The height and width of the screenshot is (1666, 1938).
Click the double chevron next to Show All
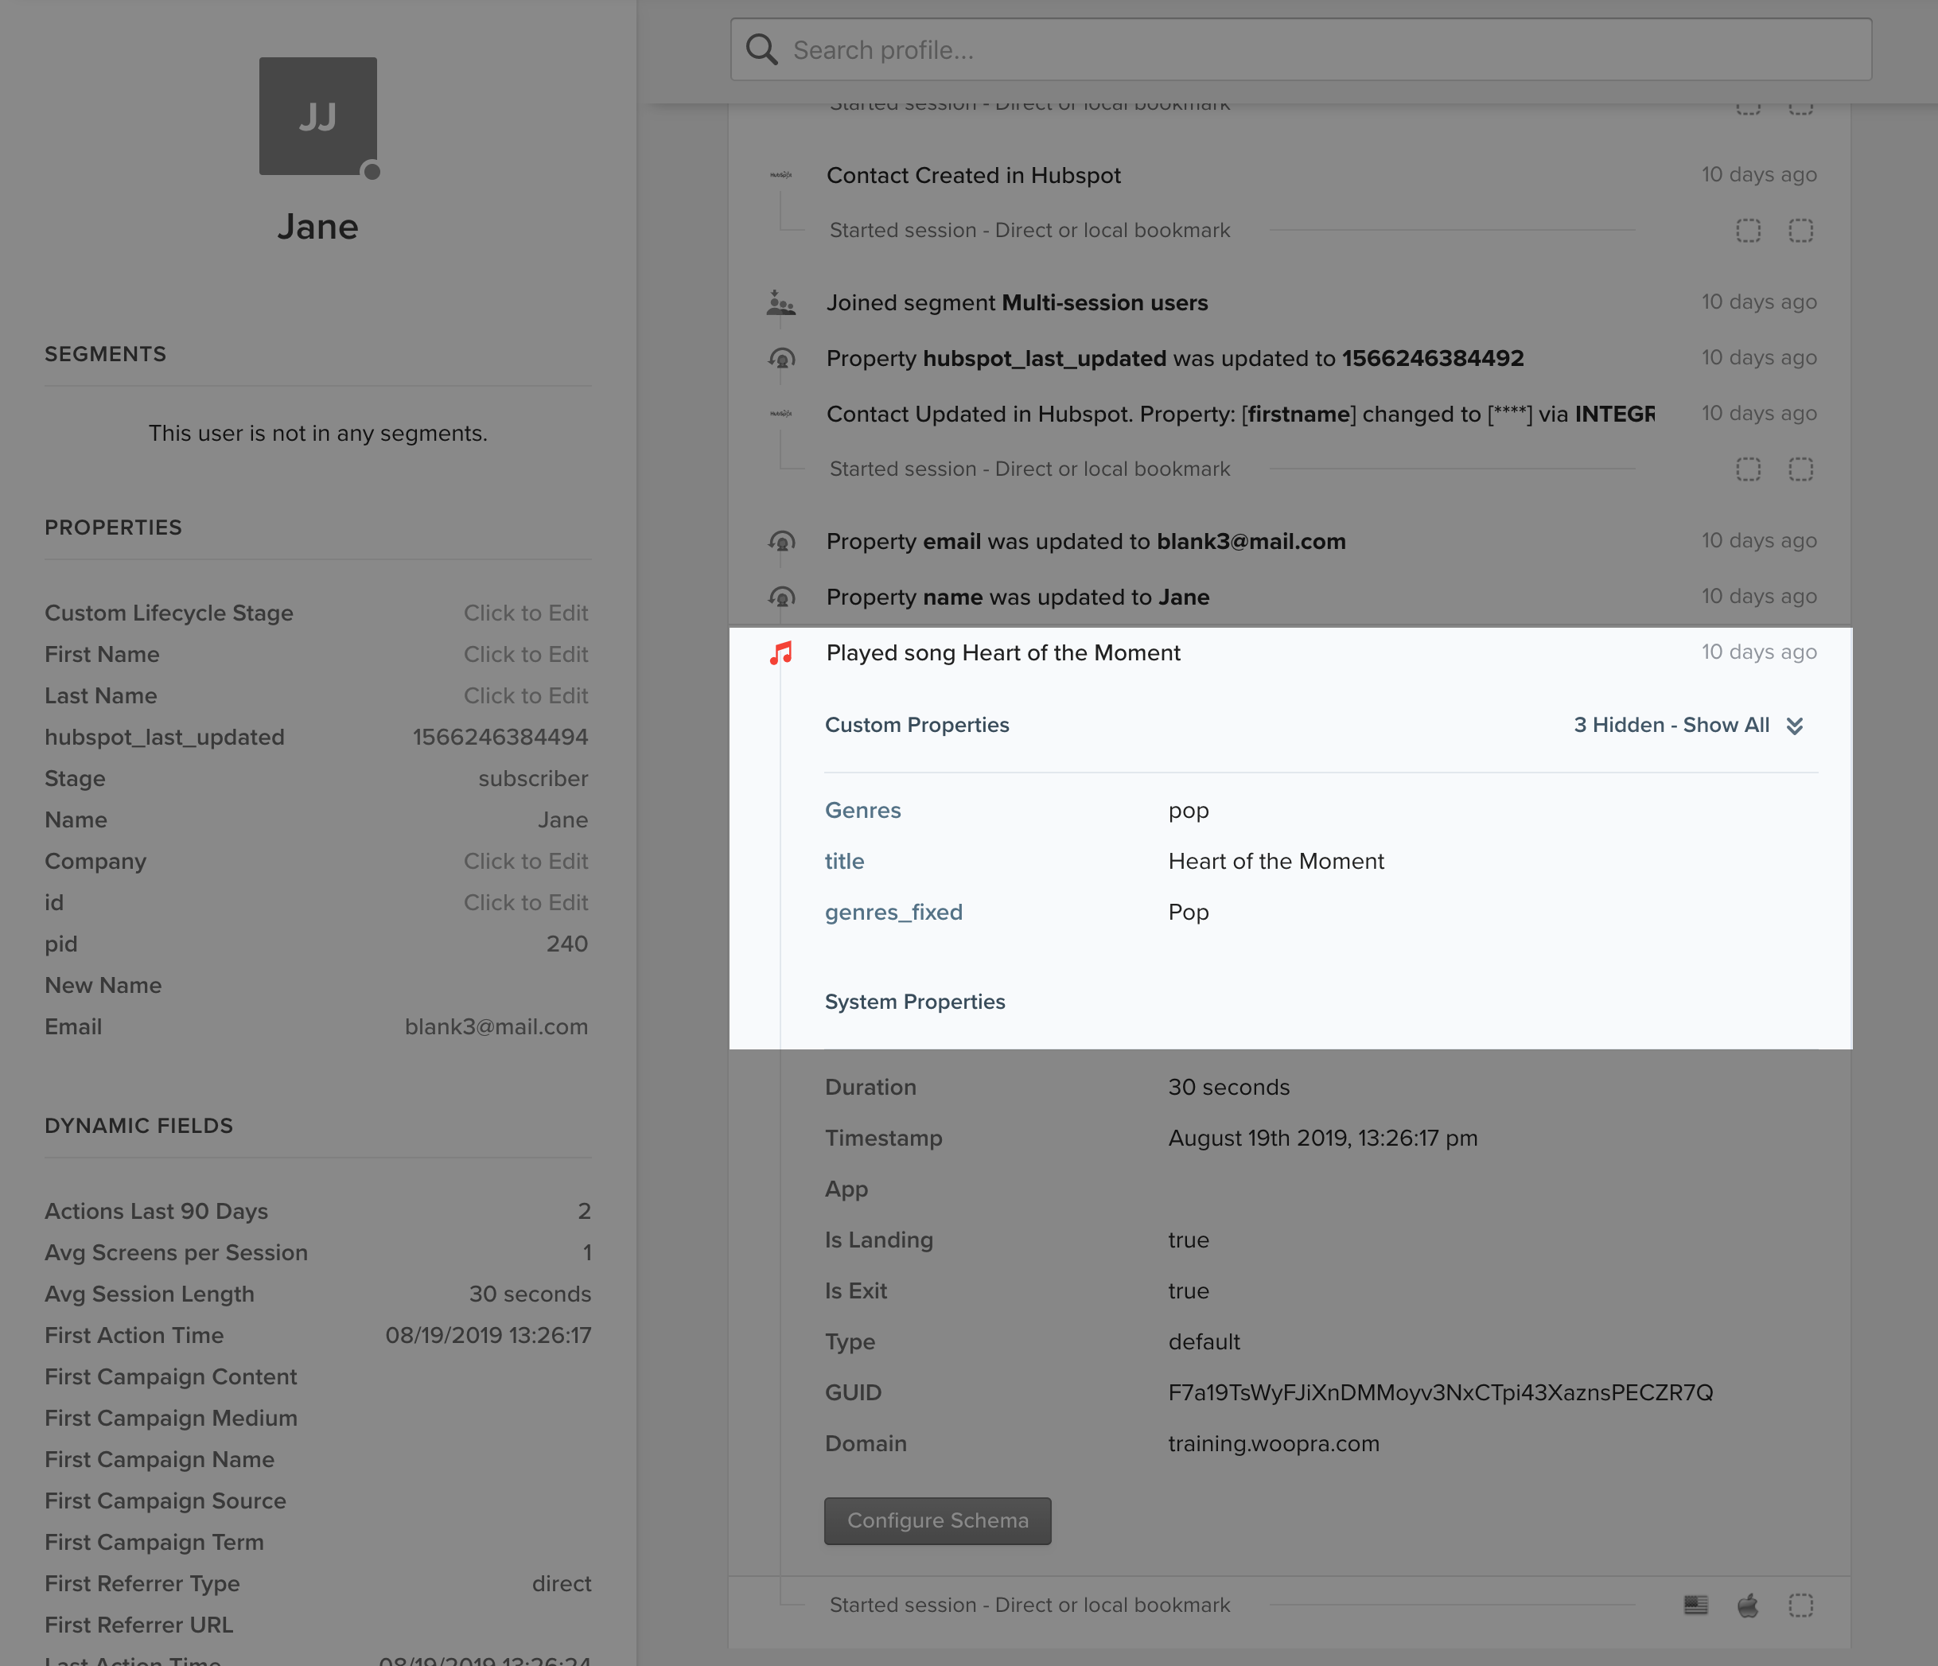[x=1794, y=726]
